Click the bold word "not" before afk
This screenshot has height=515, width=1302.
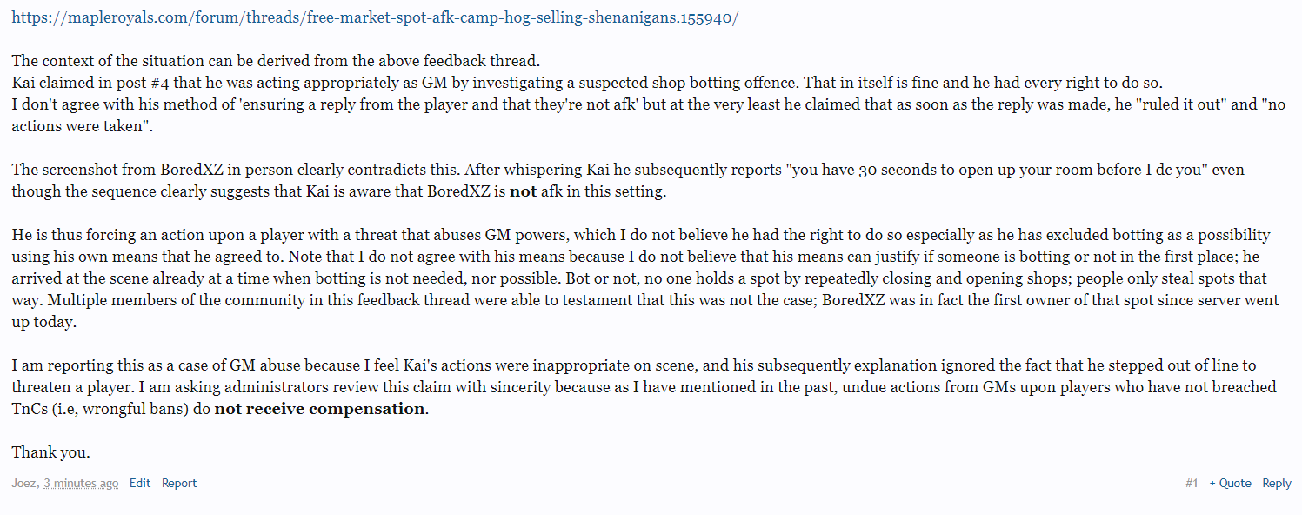[523, 191]
